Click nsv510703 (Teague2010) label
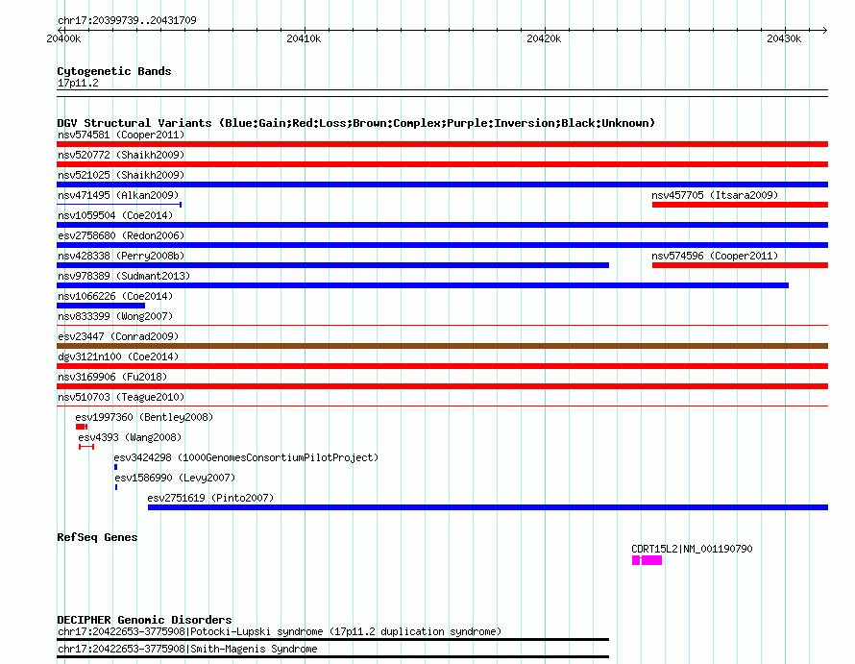Image resolution: width=855 pixels, height=664 pixels. point(121,397)
